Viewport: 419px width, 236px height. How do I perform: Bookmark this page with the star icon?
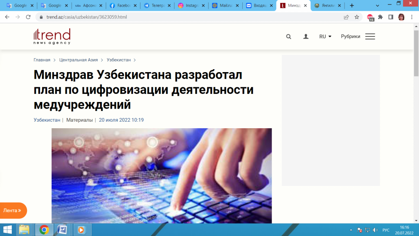click(357, 17)
